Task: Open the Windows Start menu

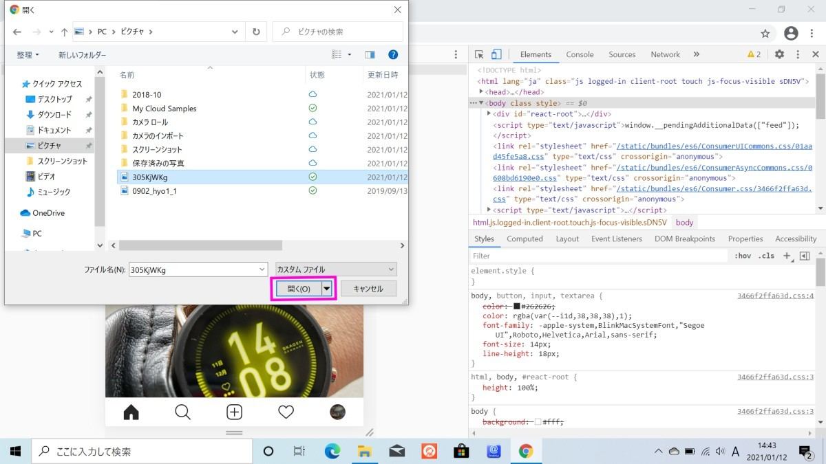Action: pos(15,452)
